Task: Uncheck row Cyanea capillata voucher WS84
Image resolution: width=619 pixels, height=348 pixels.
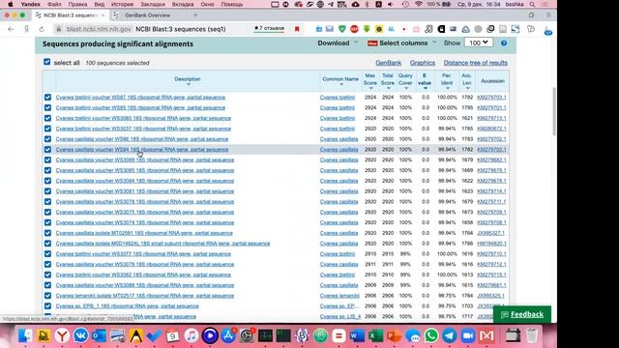Action: click(47, 150)
